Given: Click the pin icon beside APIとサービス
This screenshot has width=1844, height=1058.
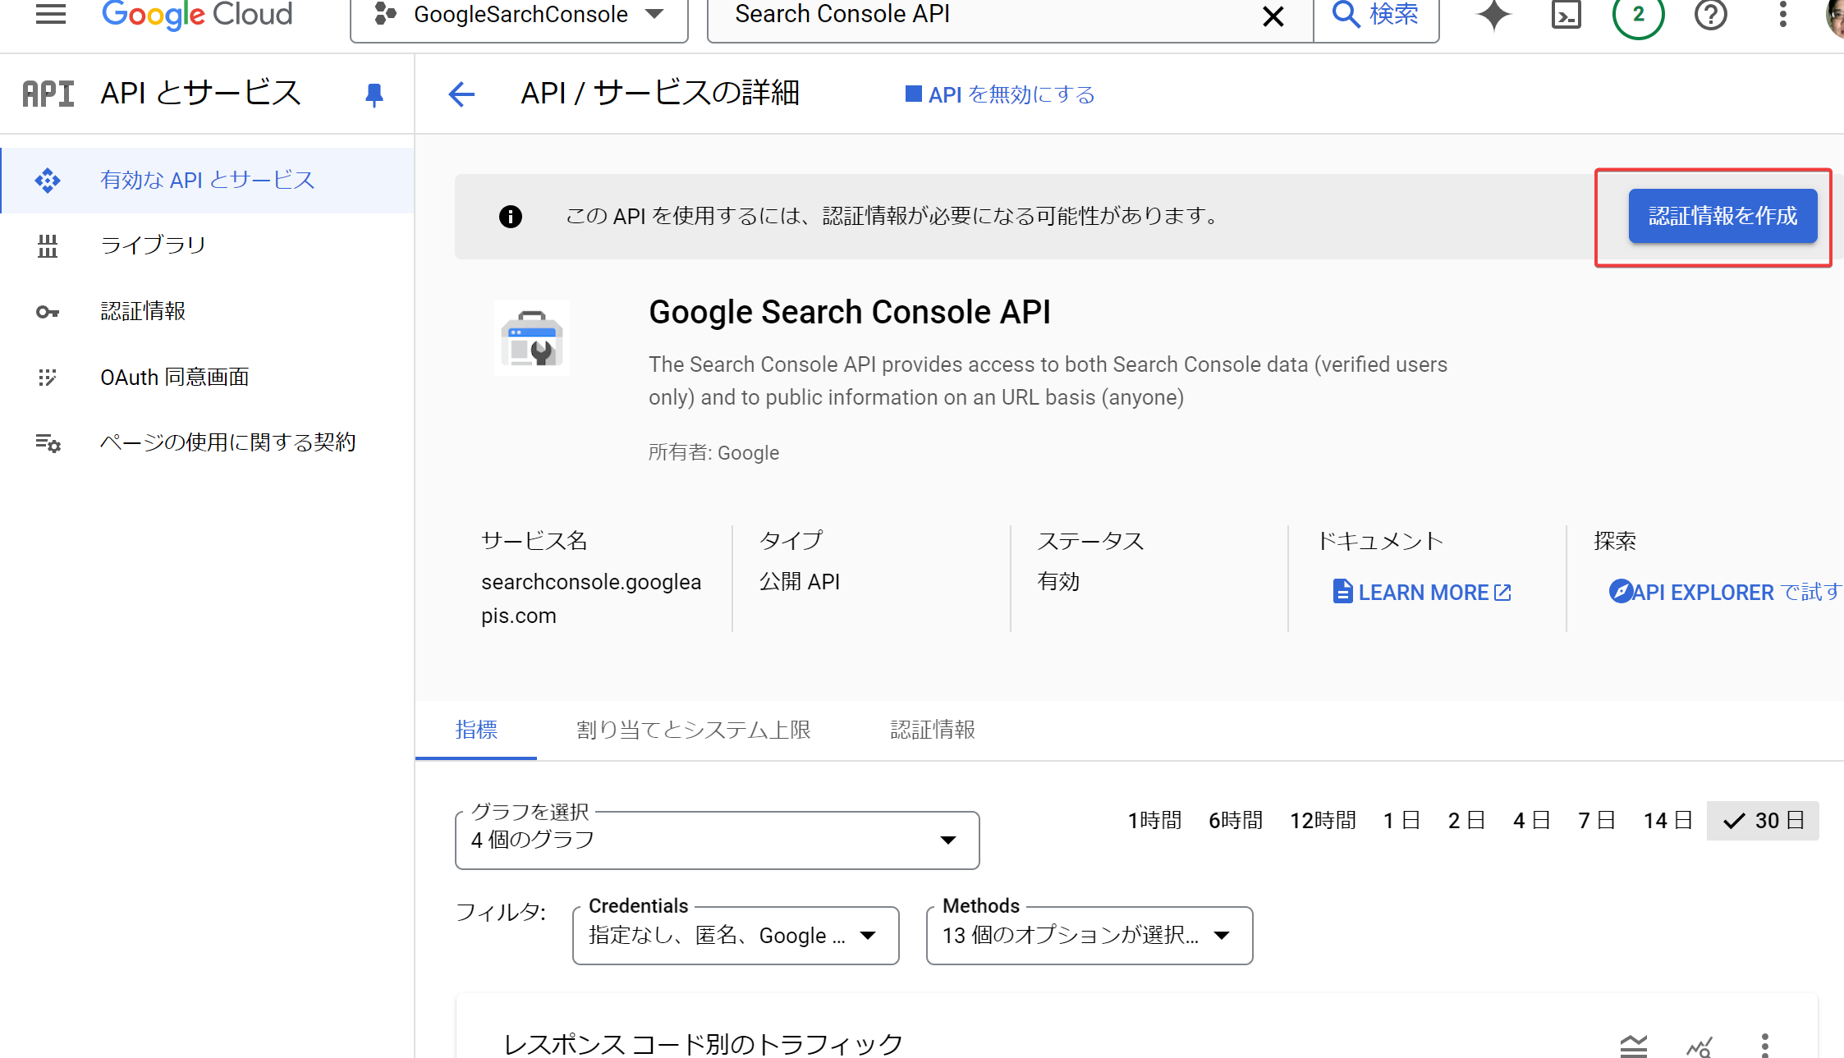Looking at the screenshot, I should (374, 95).
